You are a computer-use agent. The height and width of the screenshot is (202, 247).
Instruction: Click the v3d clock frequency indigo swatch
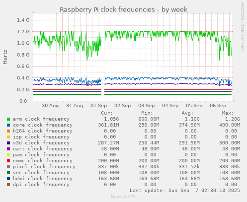(x=8, y=143)
